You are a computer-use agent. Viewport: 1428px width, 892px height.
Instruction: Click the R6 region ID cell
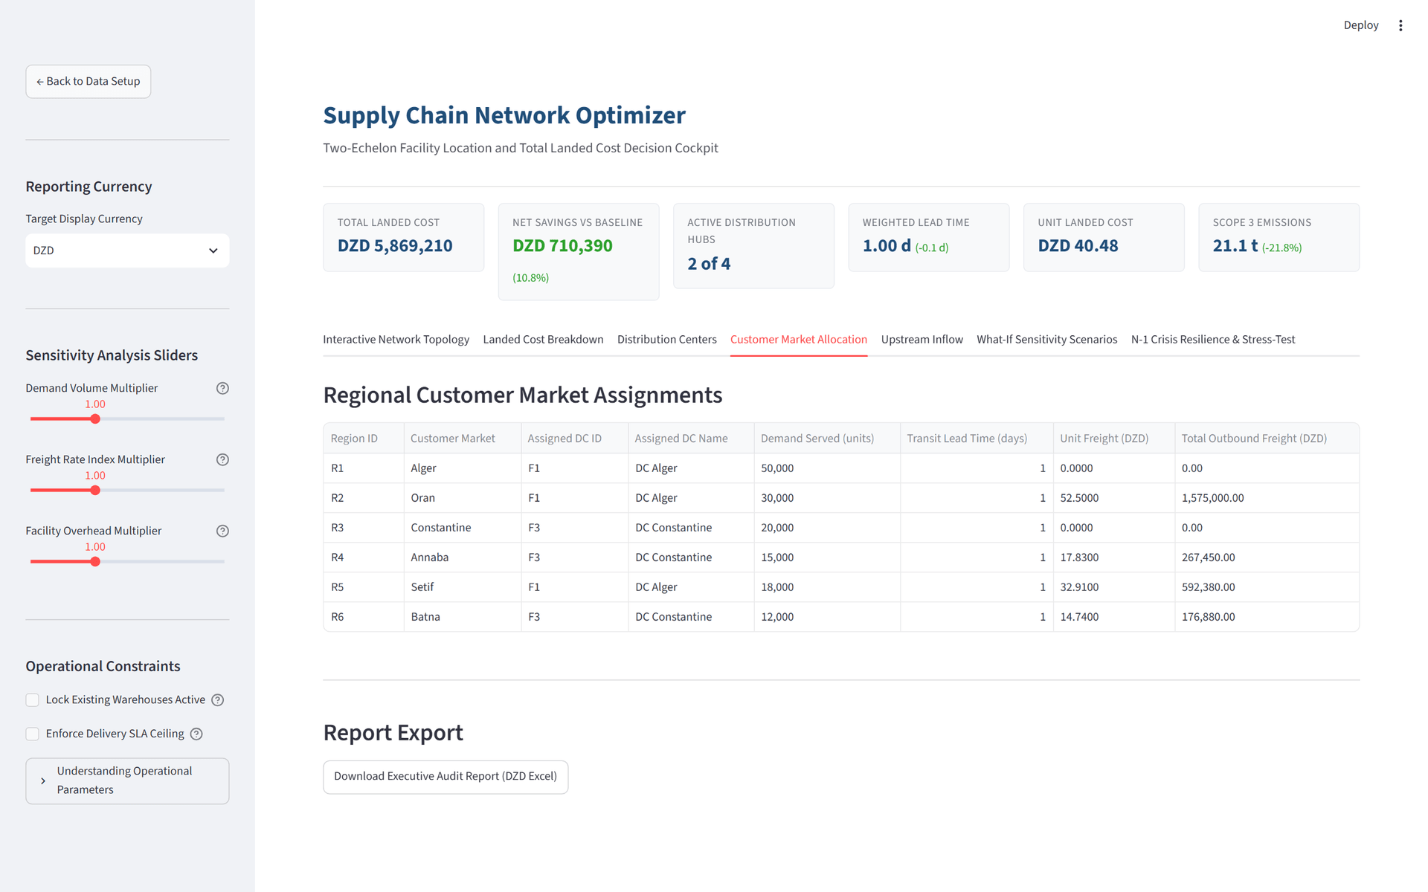click(364, 617)
